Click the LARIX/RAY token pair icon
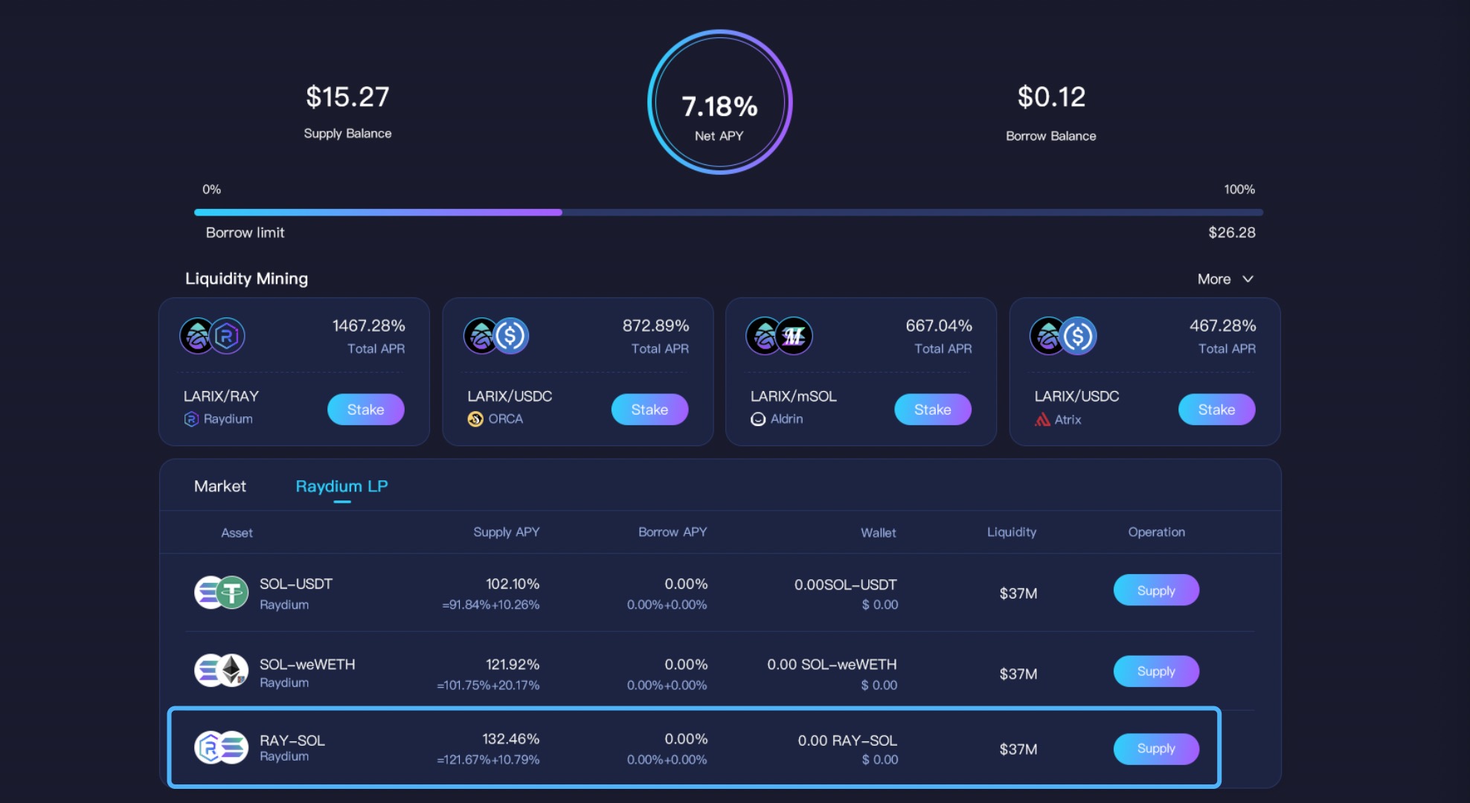The image size is (1470, 803). [x=213, y=336]
